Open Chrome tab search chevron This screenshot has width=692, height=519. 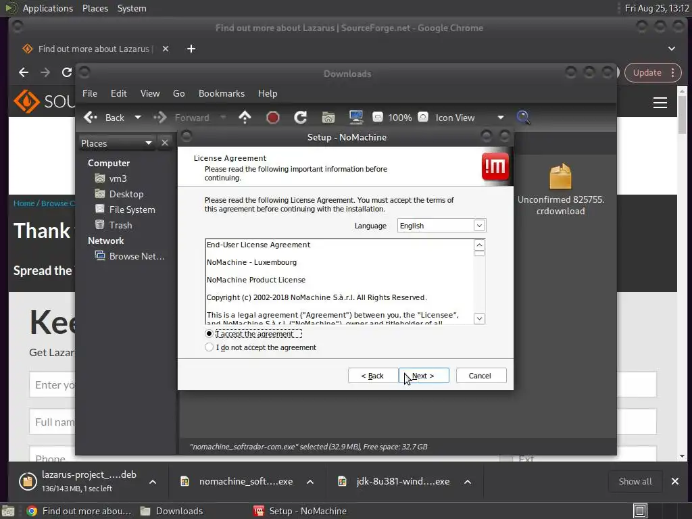671,49
